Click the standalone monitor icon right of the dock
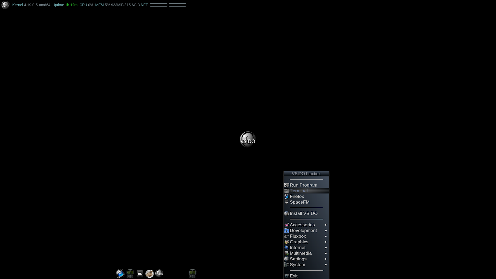 (x=192, y=273)
